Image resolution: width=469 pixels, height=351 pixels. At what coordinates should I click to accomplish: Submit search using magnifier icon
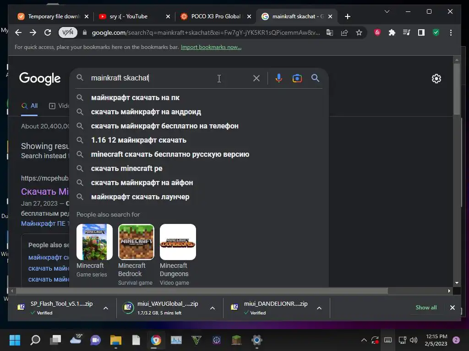[315, 78]
